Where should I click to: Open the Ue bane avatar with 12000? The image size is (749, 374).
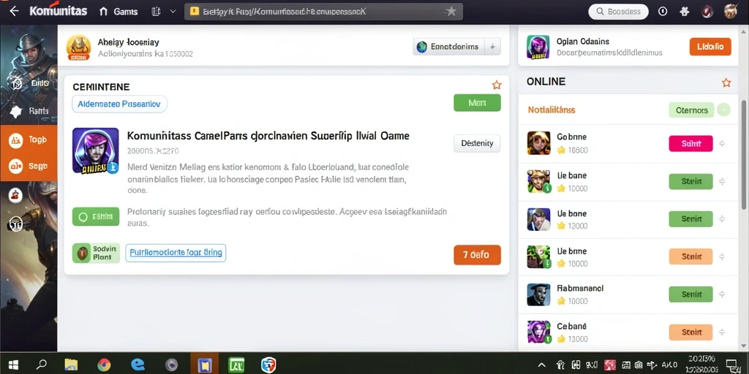coord(538,219)
